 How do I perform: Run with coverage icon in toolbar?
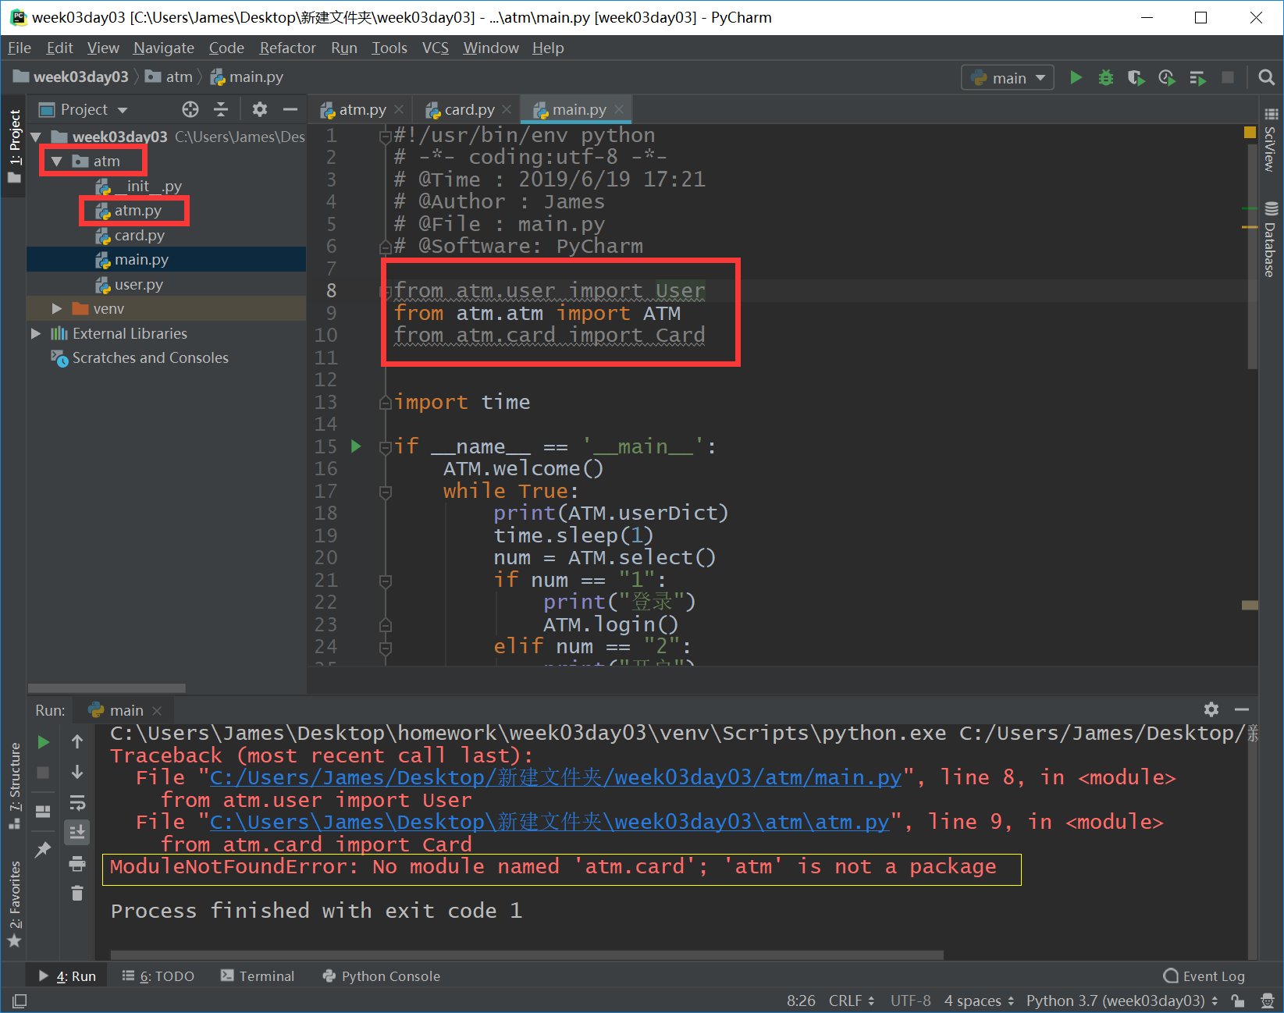coord(1136,77)
